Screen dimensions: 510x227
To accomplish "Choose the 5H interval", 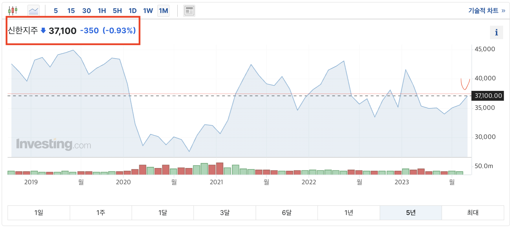I will click(117, 11).
